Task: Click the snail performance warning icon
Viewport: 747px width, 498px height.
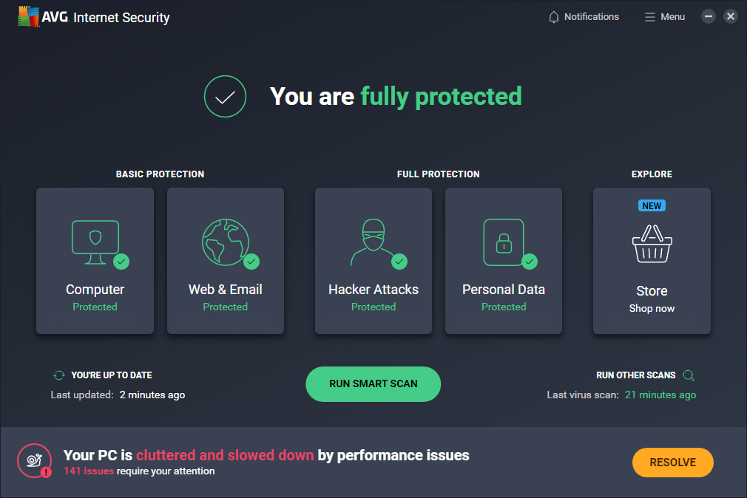Action: 34,462
